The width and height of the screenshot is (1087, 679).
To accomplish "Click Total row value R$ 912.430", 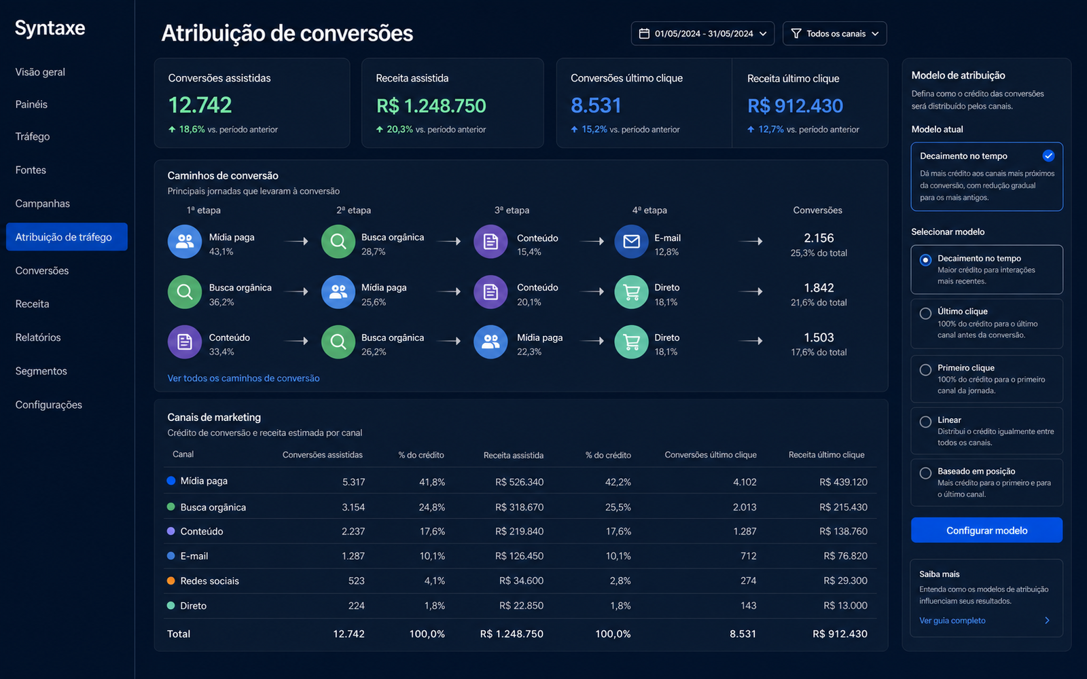I will click(x=840, y=634).
